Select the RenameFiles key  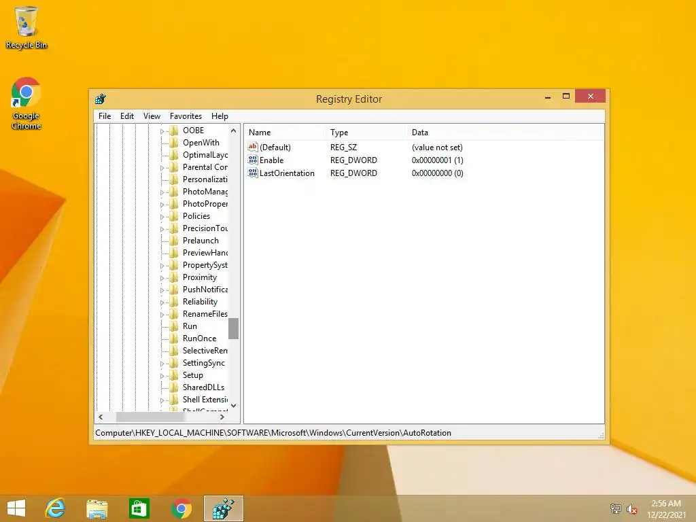pos(205,314)
